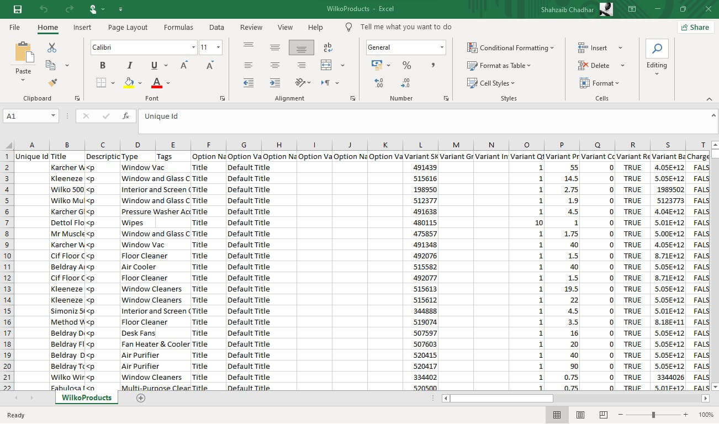The width and height of the screenshot is (719, 424).
Task: Click the Name Box showing A1
Action: point(26,116)
